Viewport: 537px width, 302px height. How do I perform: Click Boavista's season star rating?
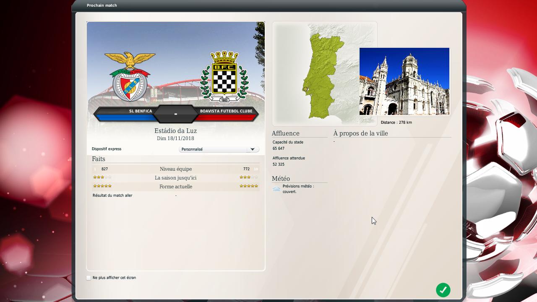click(249, 177)
